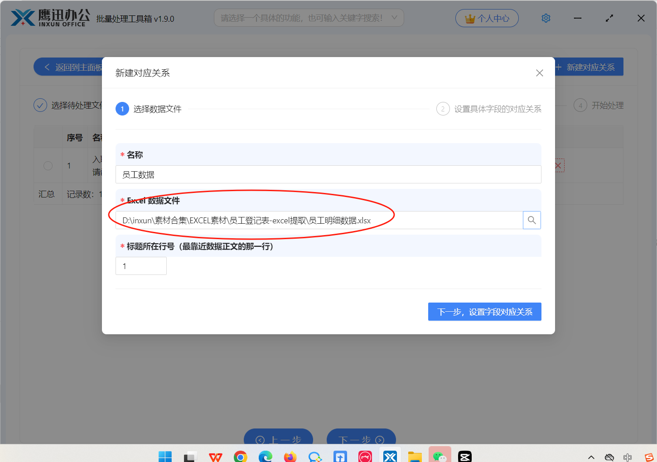Click step 4 开始处理
This screenshot has width=657, height=462.
pos(599,106)
